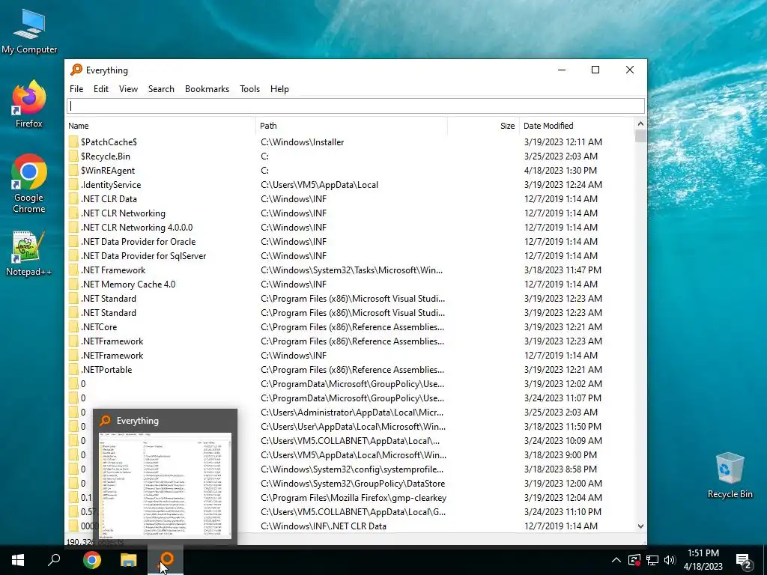
Task: Select the .NET Framework folder icon
Action: pos(73,270)
